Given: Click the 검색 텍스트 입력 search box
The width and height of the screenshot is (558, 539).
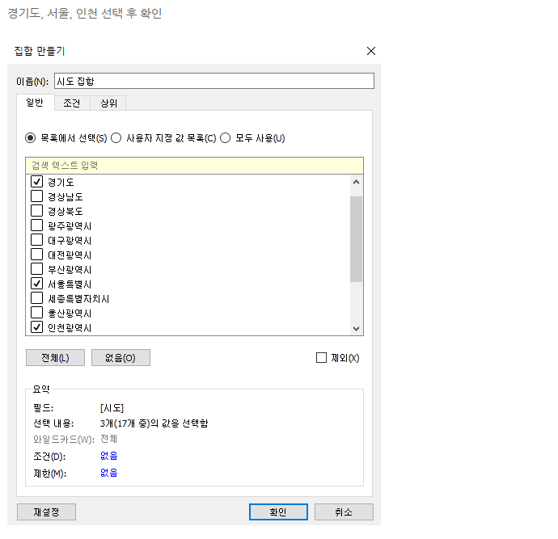Looking at the screenshot, I should 194,166.
